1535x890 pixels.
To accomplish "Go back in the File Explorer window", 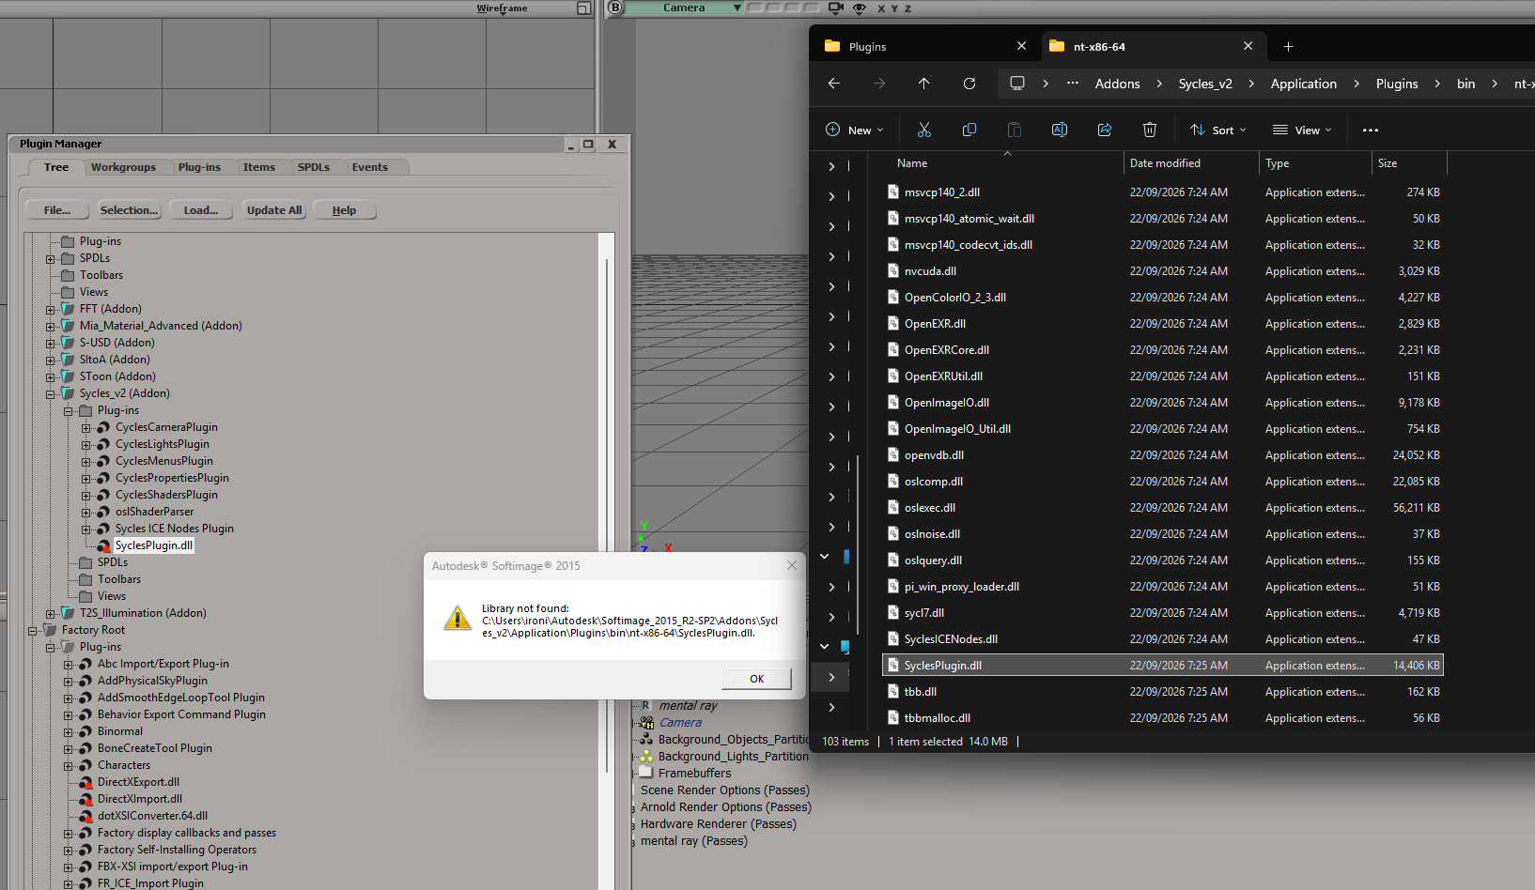I will click(834, 84).
